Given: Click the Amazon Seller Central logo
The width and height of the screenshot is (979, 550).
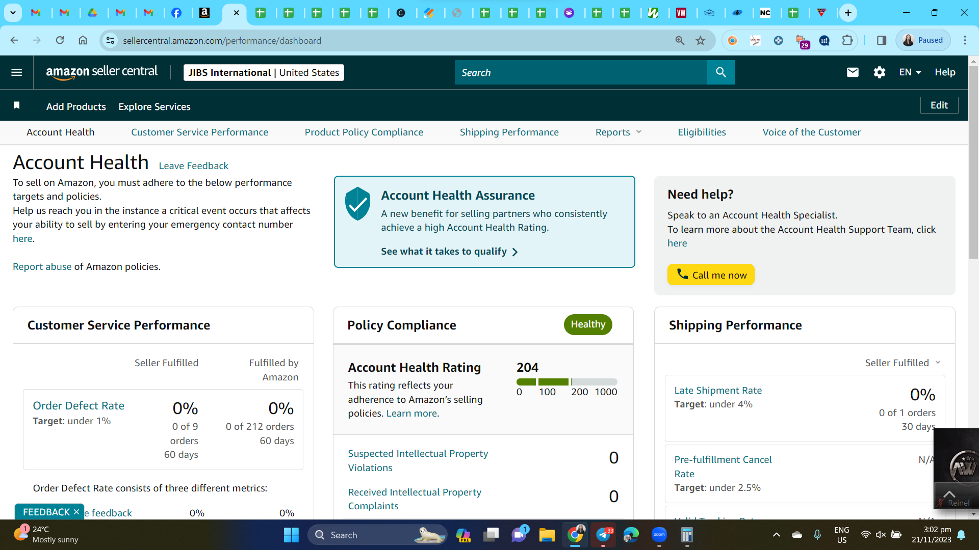Looking at the screenshot, I should (101, 72).
